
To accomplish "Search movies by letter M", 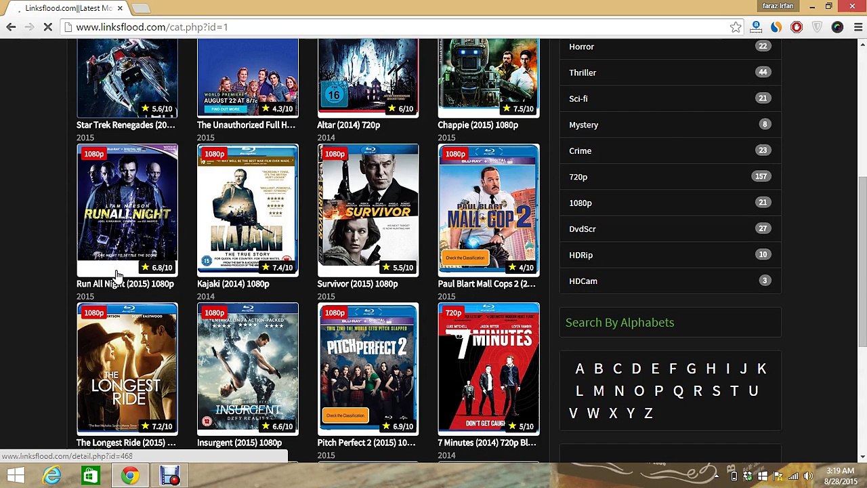I will coord(599,391).
